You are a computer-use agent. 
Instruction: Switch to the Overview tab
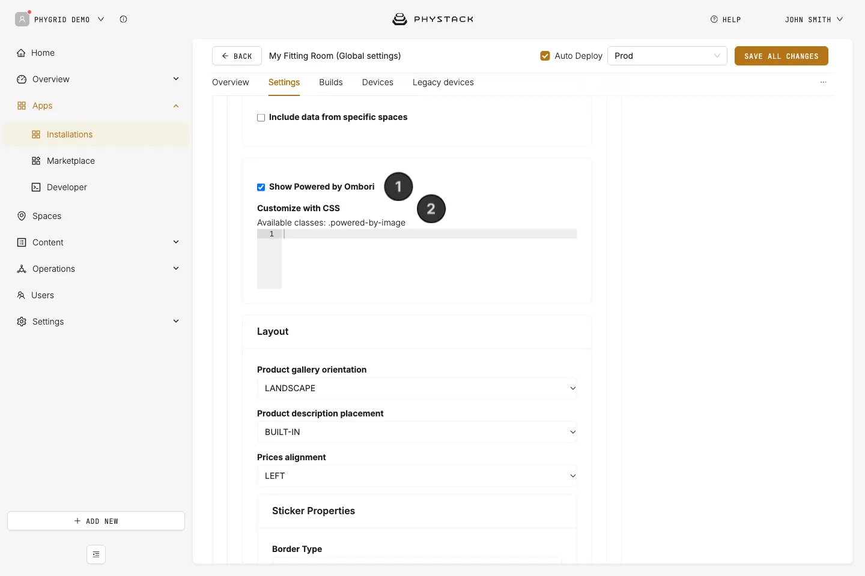231,82
